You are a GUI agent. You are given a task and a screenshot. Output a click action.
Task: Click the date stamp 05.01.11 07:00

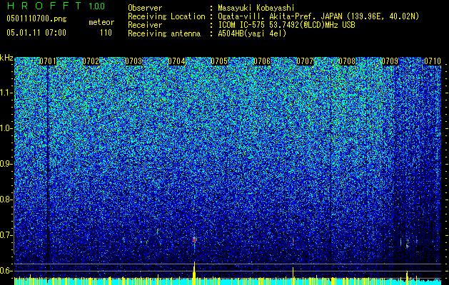point(36,33)
